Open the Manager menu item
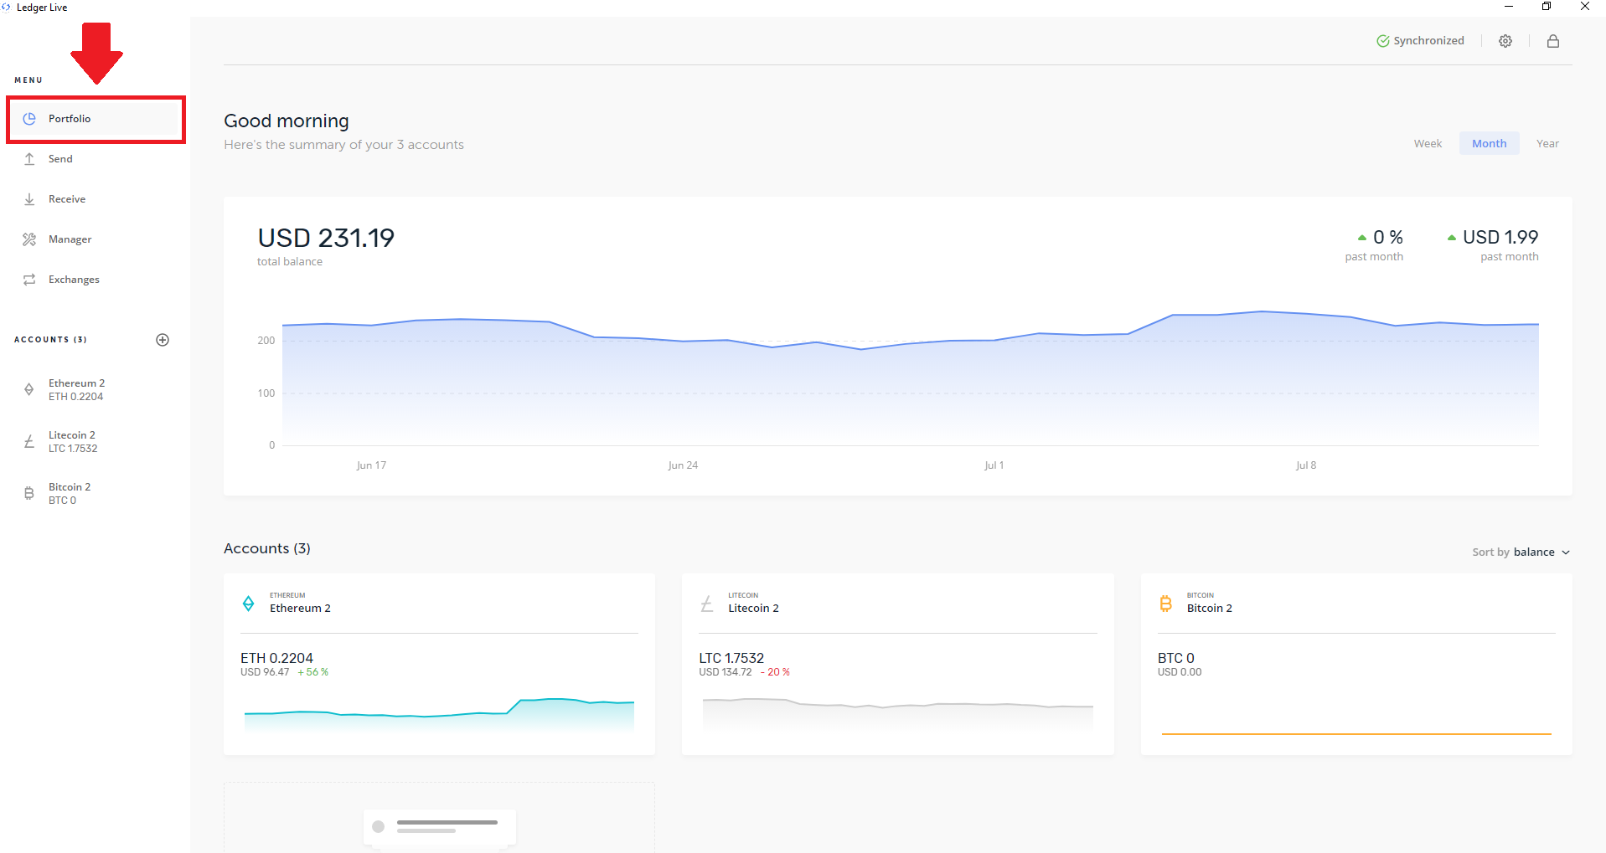This screenshot has width=1606, height=853. pos(96,239)
